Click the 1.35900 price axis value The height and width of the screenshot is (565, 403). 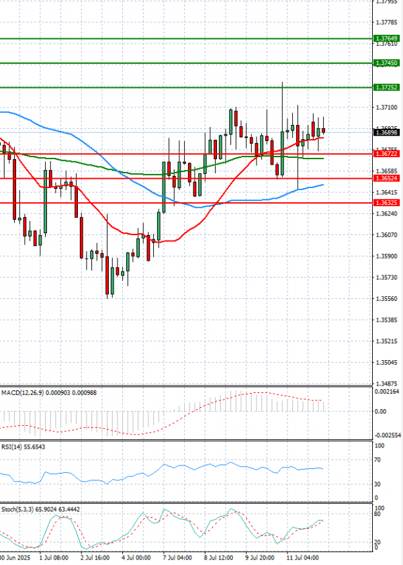(x=386, y=256)
